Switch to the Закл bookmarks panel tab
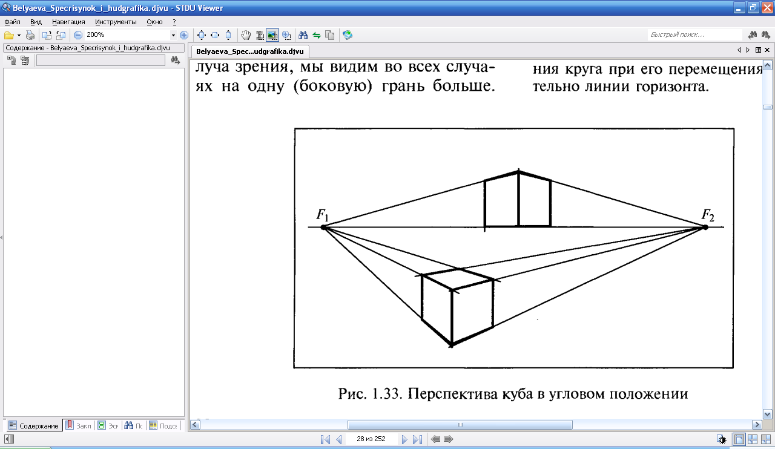775x449 pixels. (79, 425)
